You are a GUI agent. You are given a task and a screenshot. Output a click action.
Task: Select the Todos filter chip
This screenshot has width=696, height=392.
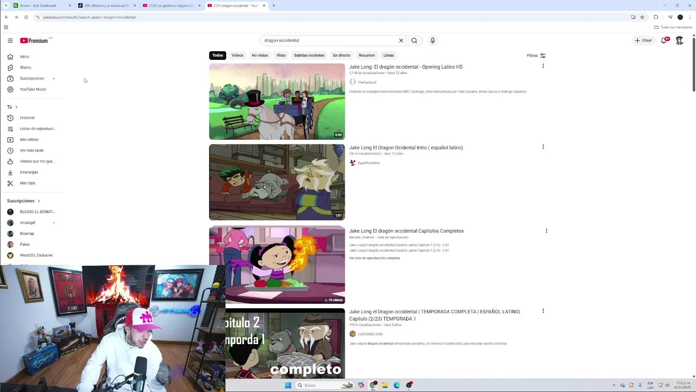tap(217, 55)
